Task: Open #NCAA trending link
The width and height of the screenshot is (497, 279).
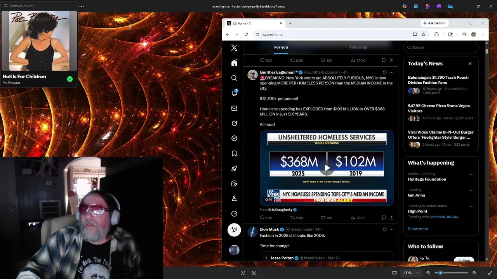Action: coord(452,217)
